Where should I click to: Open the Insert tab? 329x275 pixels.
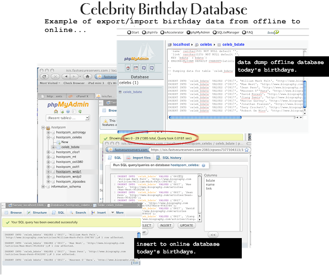[x=99, y=213]
